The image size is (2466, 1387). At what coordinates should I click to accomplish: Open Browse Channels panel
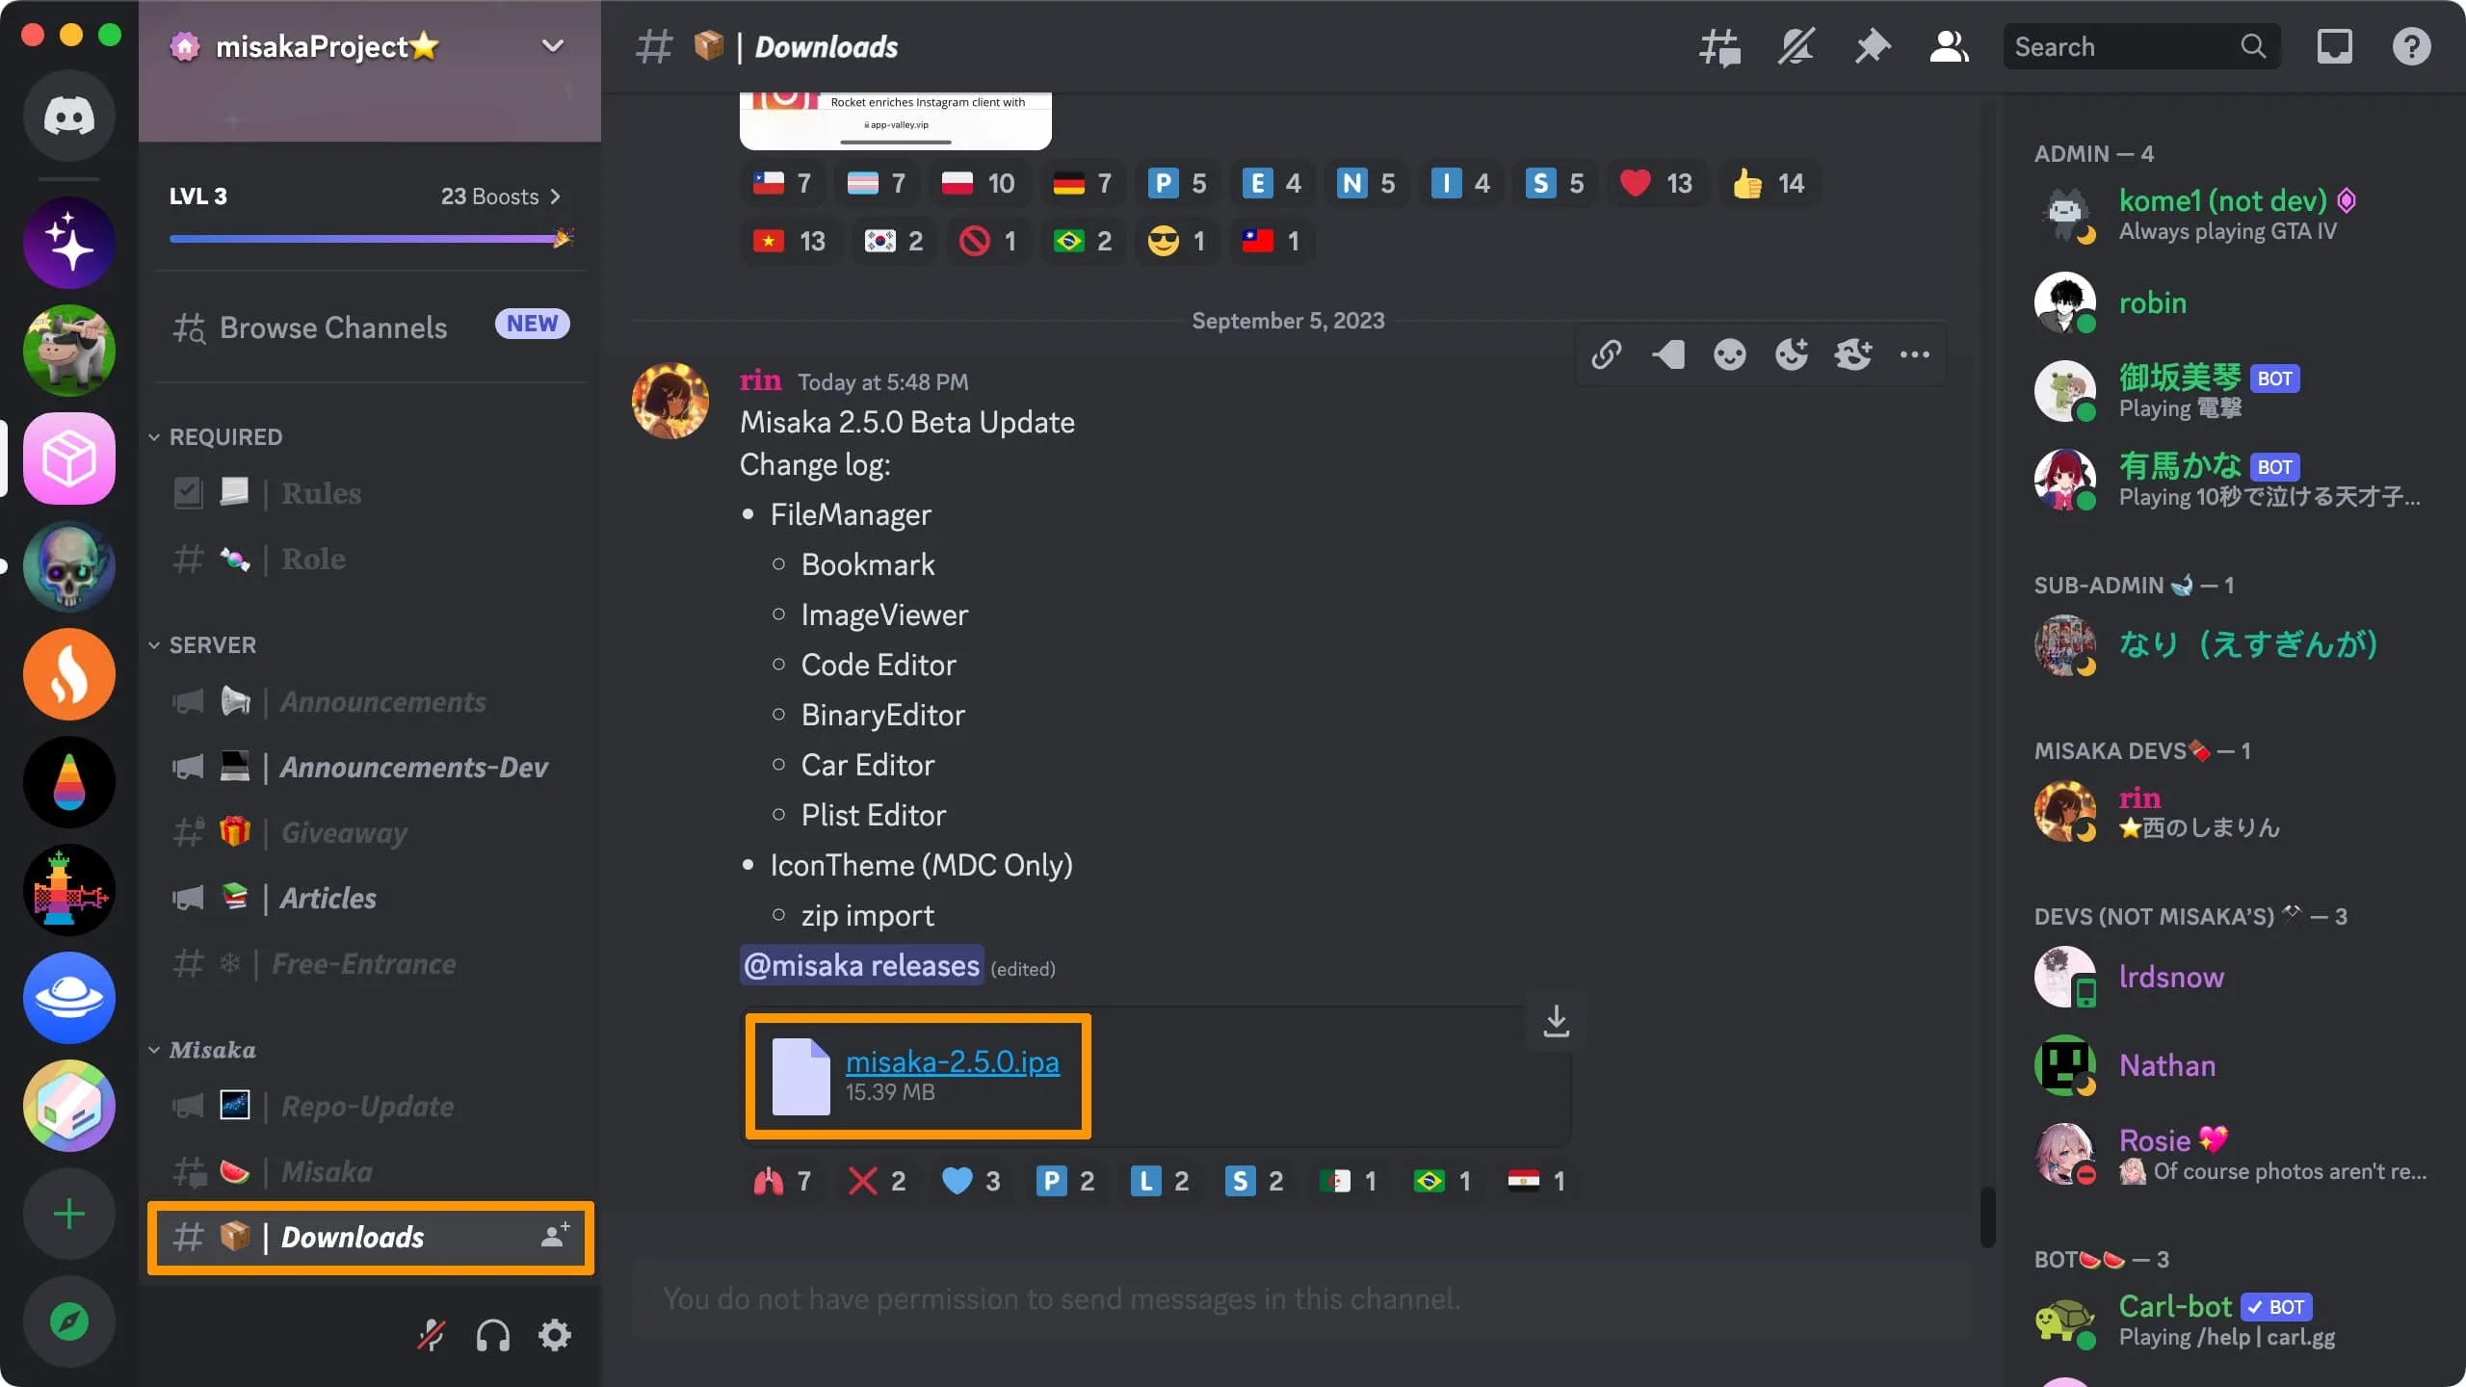pos(333,324)
